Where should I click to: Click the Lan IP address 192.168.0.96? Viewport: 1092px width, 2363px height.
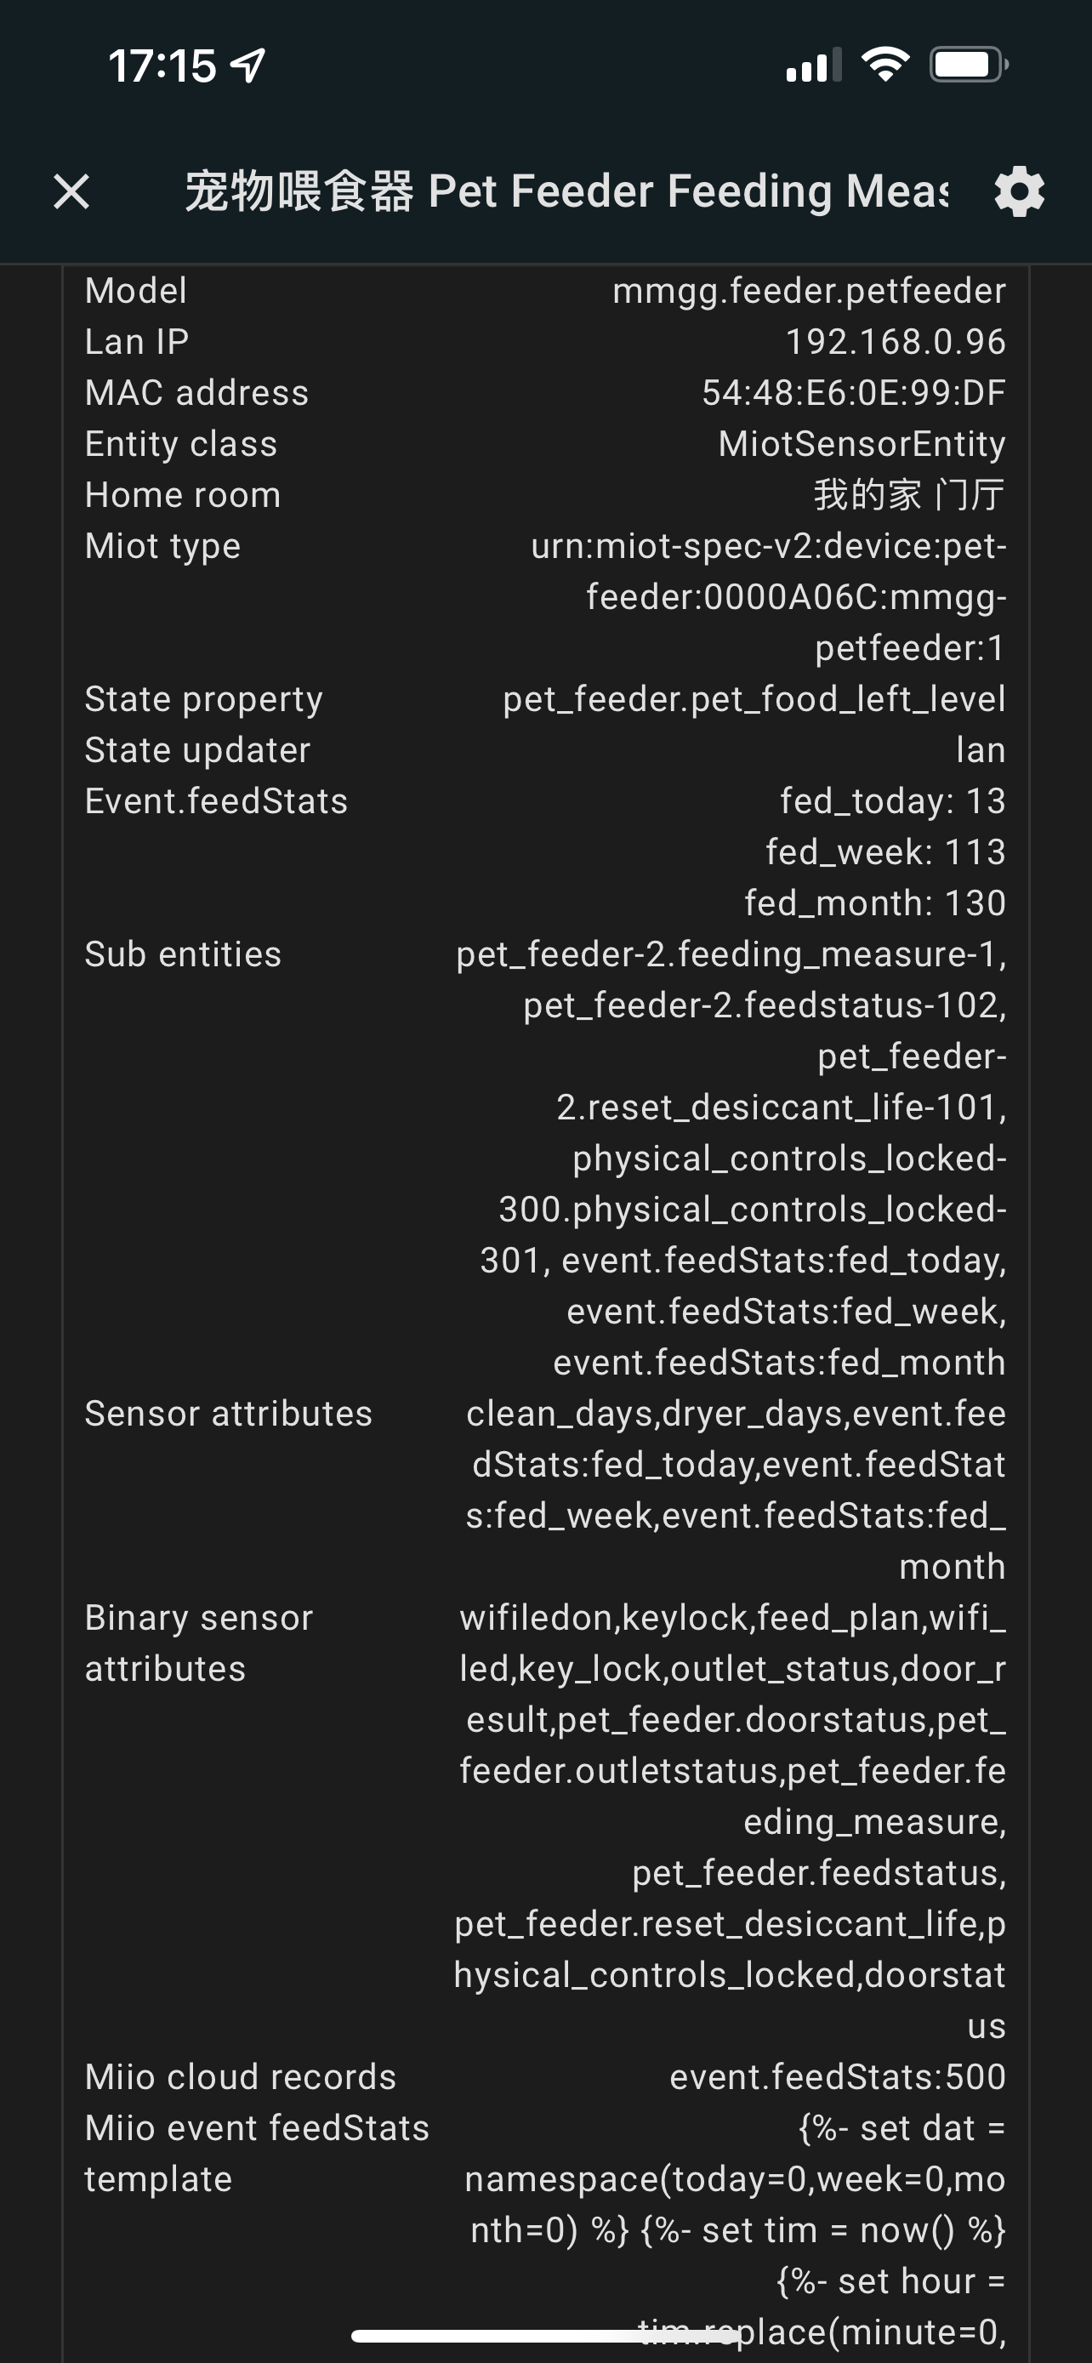(896, 341)
